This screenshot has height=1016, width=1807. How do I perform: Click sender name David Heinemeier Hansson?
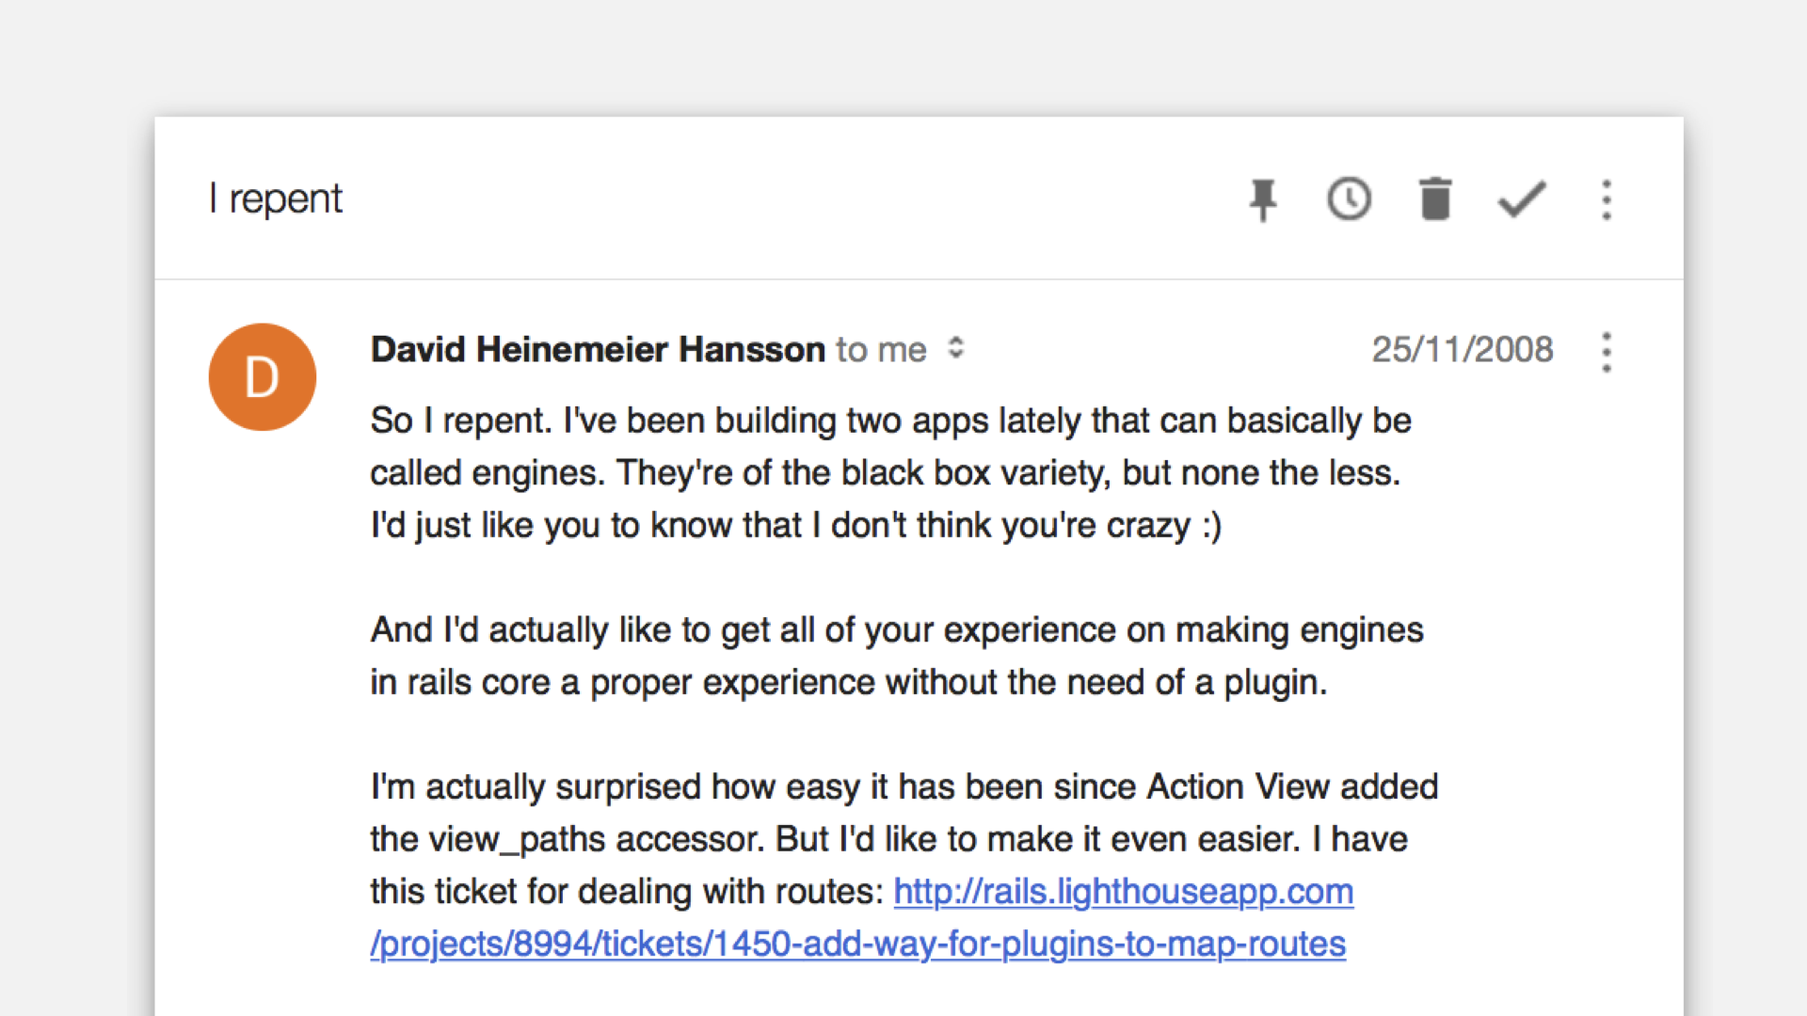click(598, 349)
